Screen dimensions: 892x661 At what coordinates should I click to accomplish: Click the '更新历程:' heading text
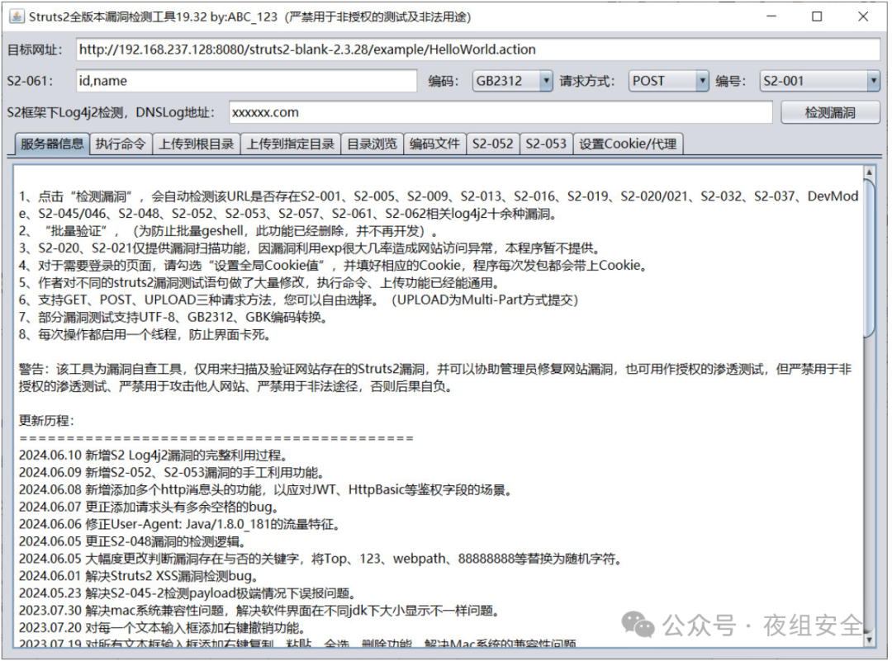click(46, 421)
